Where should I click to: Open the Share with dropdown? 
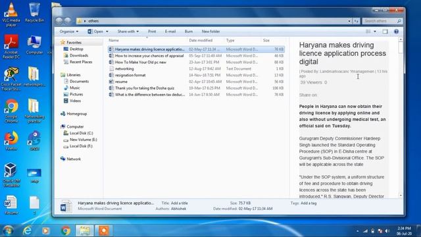tap(128, 32)
